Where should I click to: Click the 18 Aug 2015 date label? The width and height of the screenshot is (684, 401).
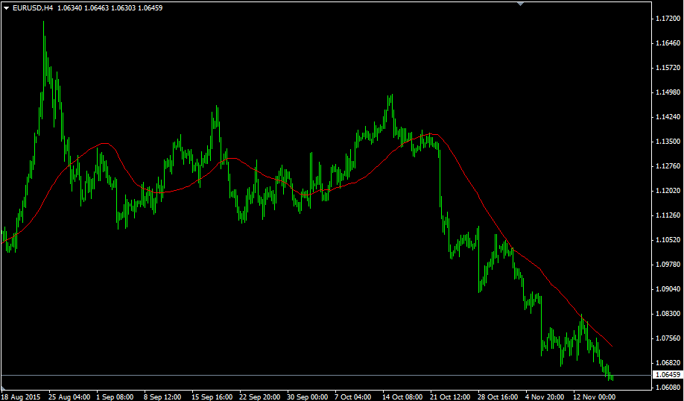click(21, 397)
